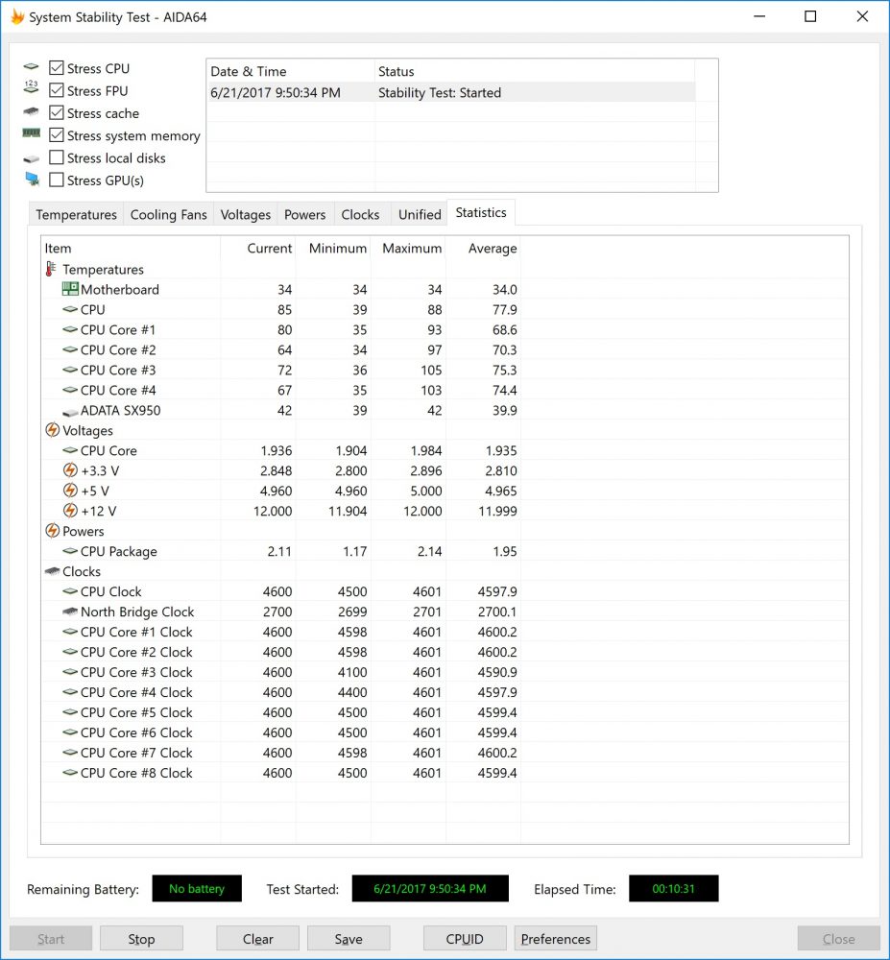890x960 pixels.
Task: Click the Stress GPU(s) monitor icon
Action: pyautogui.click(x=32, y=180)
